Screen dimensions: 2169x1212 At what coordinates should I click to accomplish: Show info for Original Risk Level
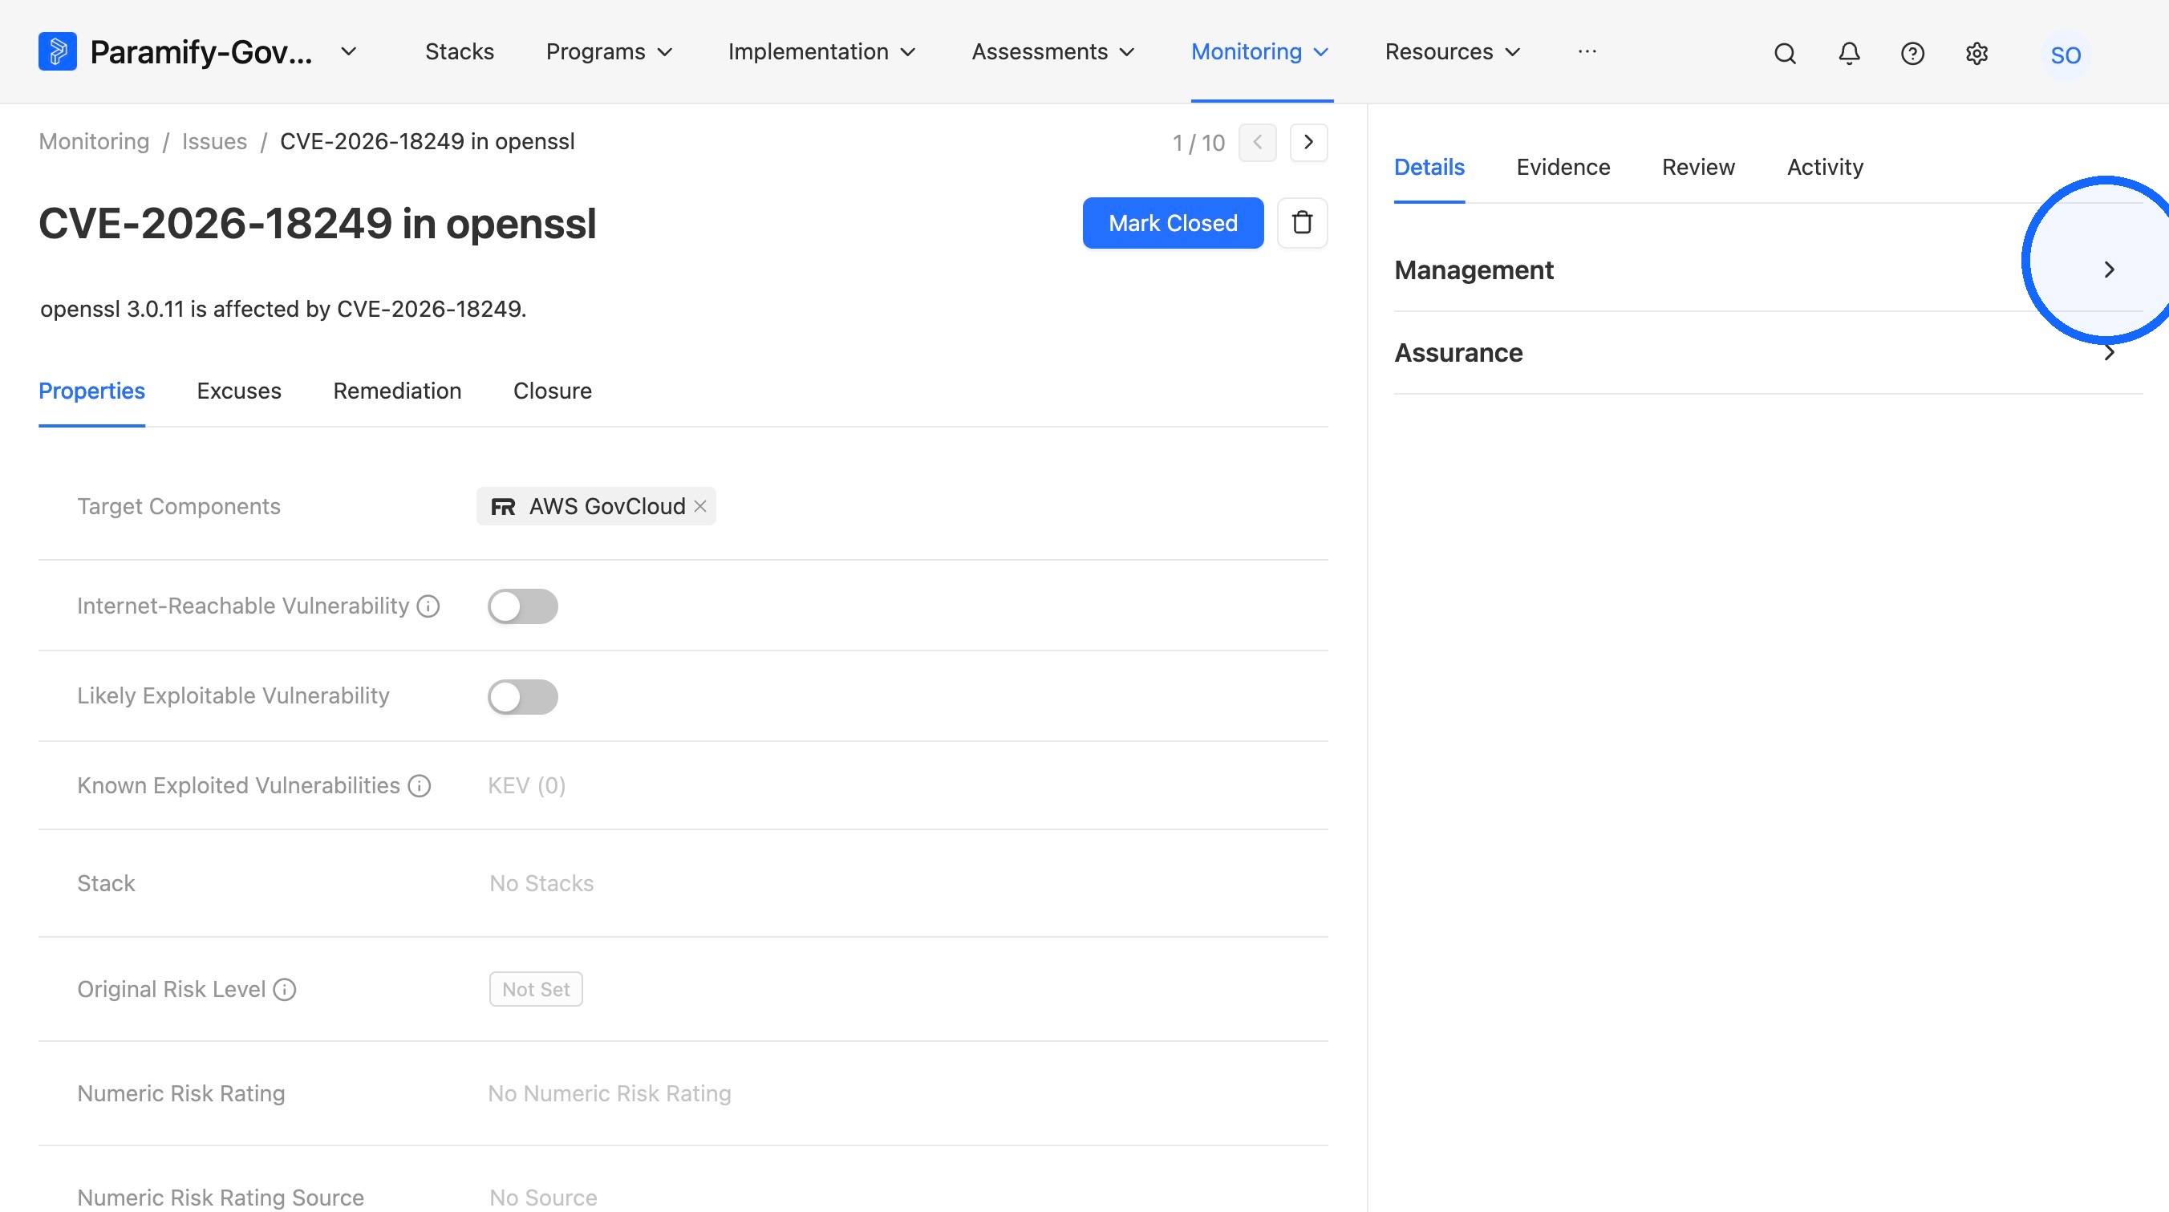click(285, 990)
